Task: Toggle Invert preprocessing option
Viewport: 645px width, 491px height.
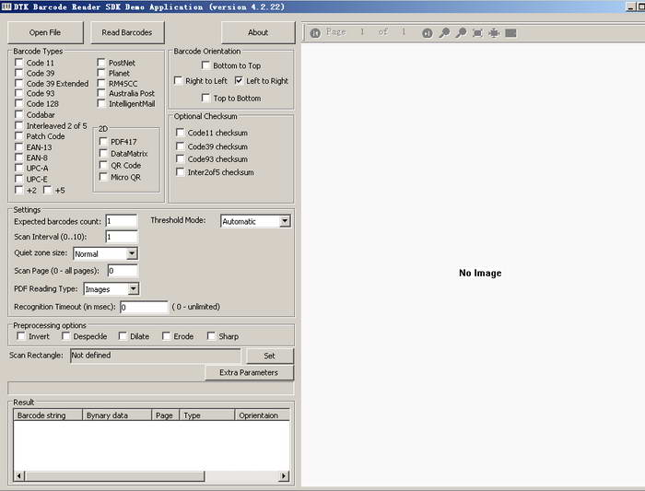Action: point(21,336)
